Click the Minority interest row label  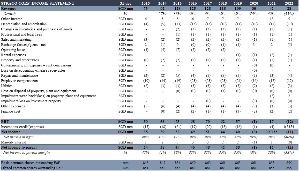point(13,142)
